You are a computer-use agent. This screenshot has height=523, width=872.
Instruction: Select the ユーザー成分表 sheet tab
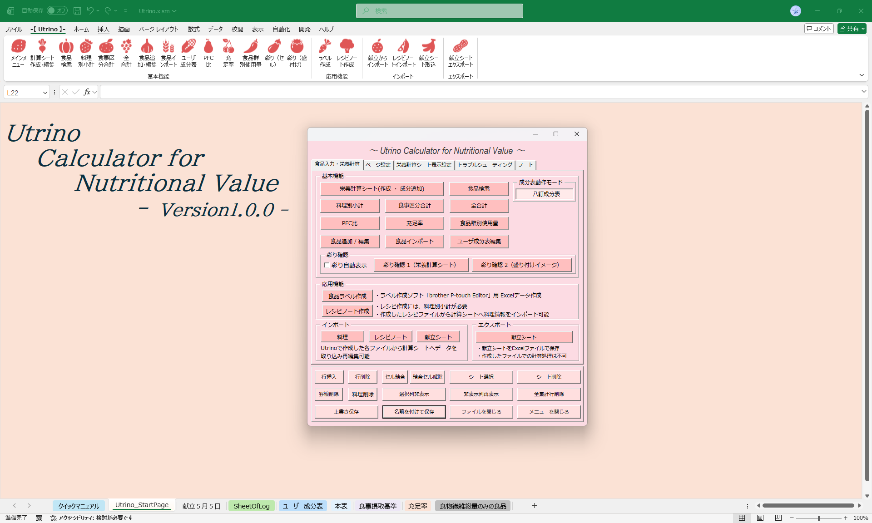tap(302, 506)
